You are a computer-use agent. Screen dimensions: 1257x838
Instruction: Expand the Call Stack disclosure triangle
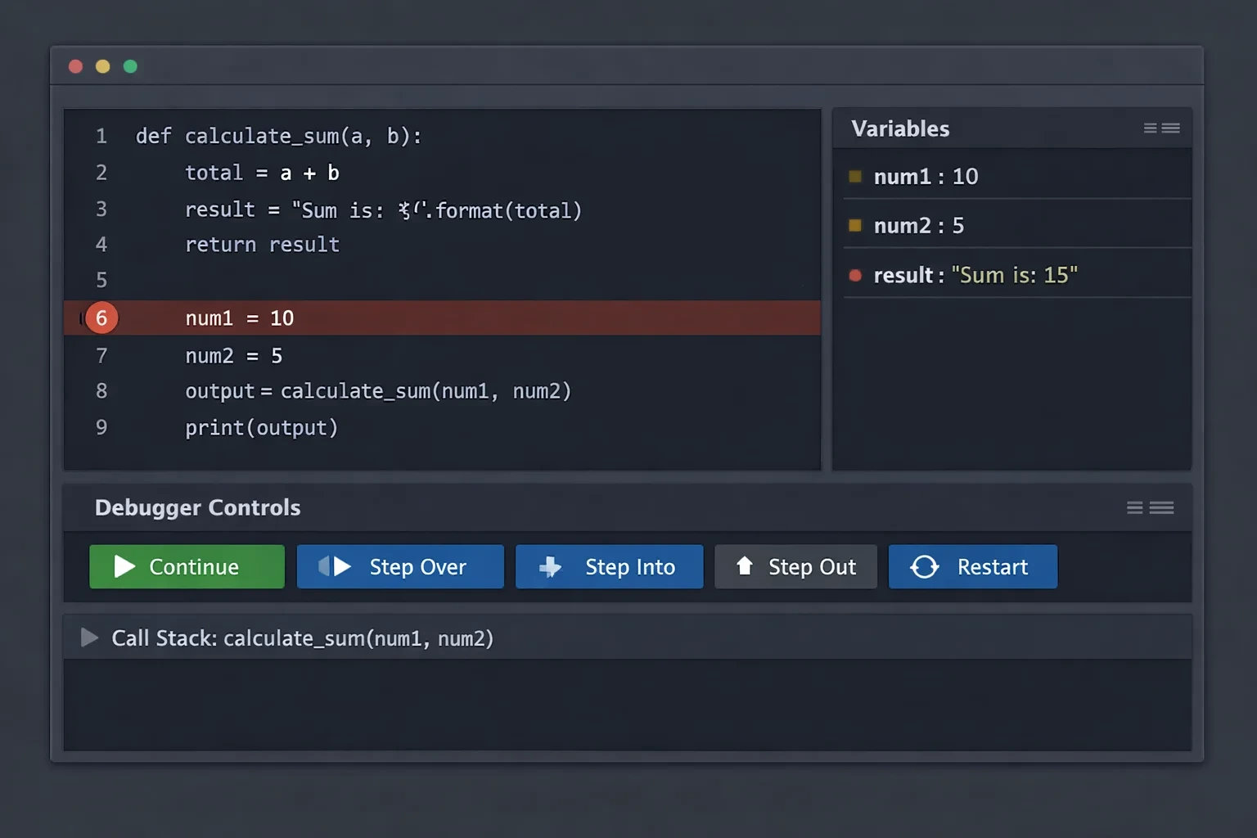click(x=89, y=638)
